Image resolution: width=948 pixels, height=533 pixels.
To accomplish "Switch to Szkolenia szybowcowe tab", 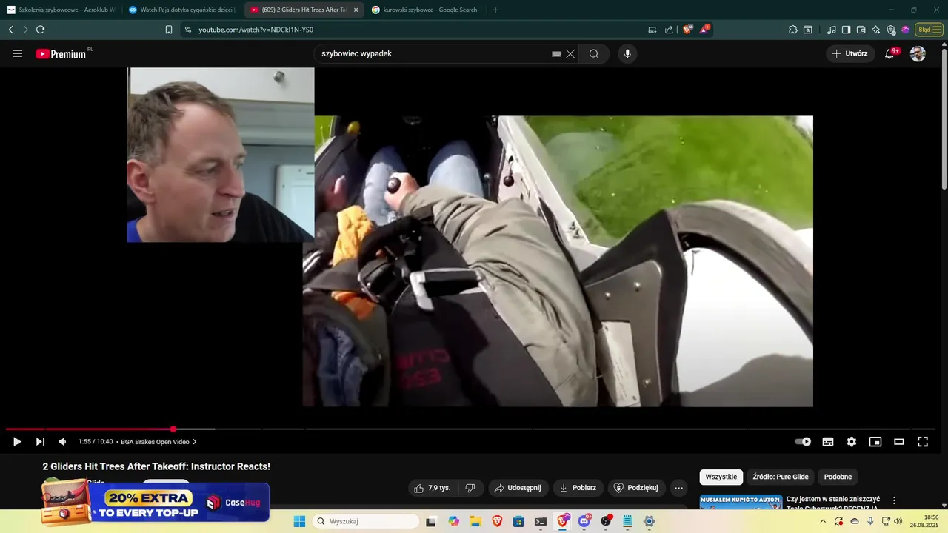I will tap(61, 10).
